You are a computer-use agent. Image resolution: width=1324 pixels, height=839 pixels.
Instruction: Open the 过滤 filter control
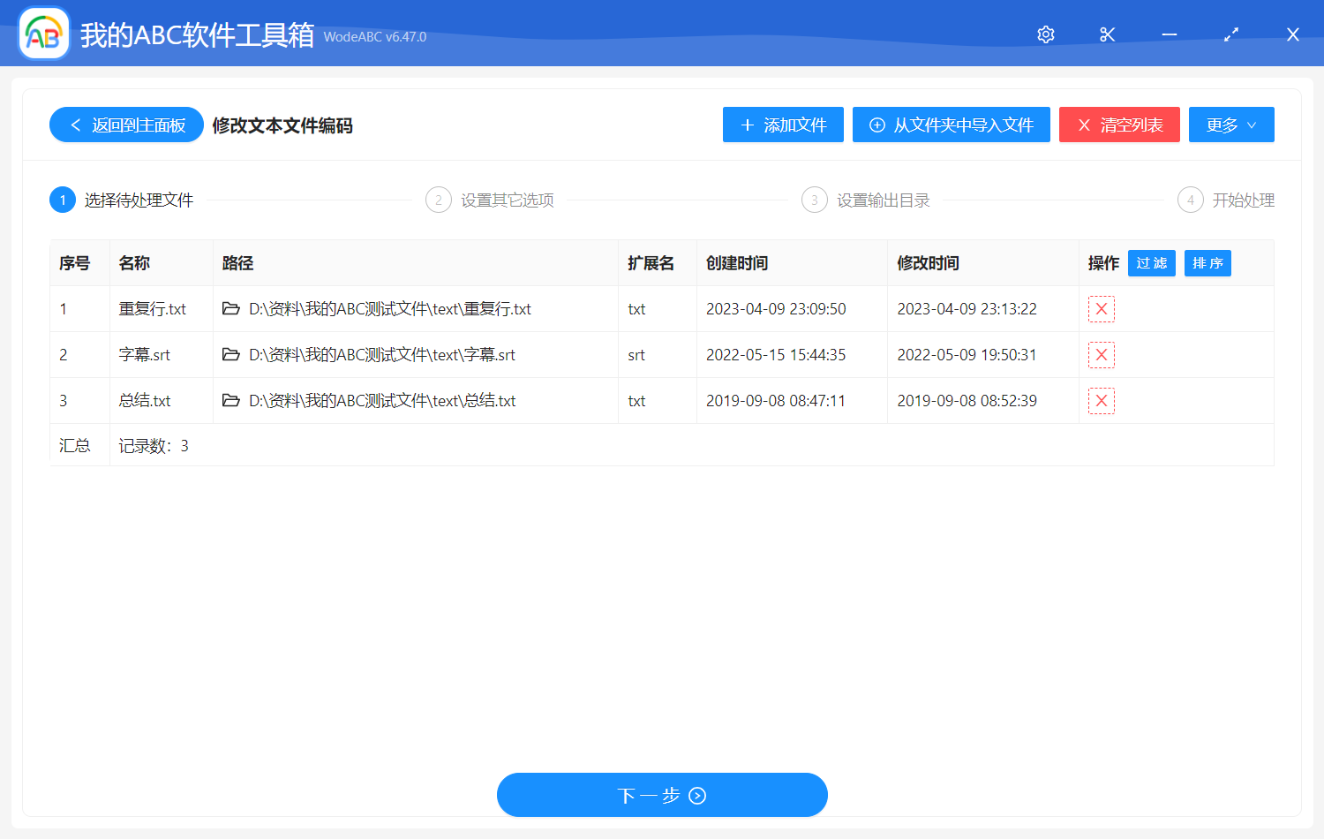[x=1151, y=262]
